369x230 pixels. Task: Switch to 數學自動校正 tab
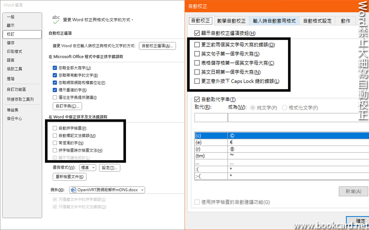(231, 21)
